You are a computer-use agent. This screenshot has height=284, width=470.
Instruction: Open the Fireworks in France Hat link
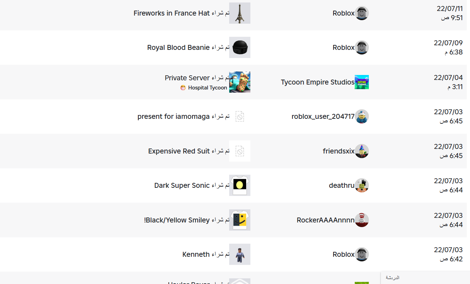coord(172,13)
